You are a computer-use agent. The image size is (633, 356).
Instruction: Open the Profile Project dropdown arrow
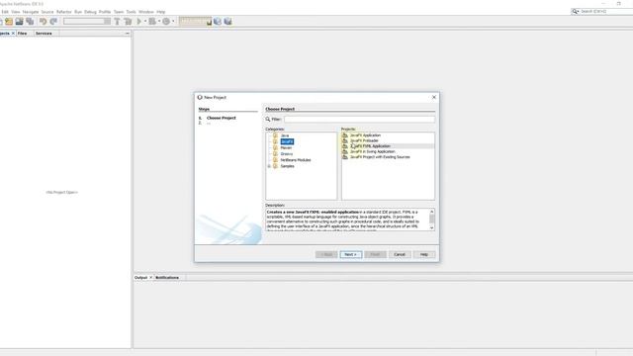(x=173, y=22)
